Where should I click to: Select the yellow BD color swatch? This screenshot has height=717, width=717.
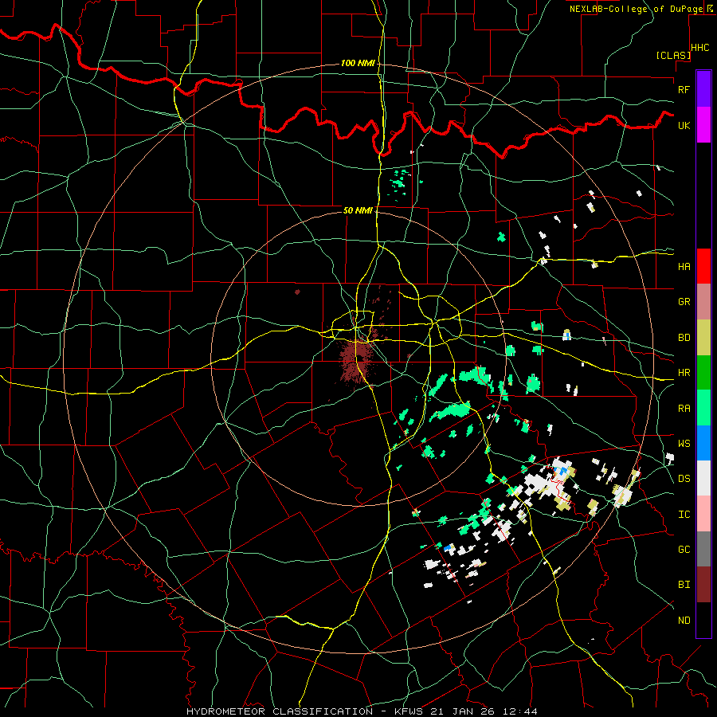[x=703, y=338]
